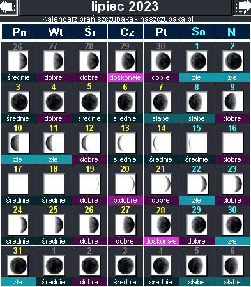This screenshot has height=287, width=251.
Task: Click the 'Pn' weekday header
Action: point(19,32)
